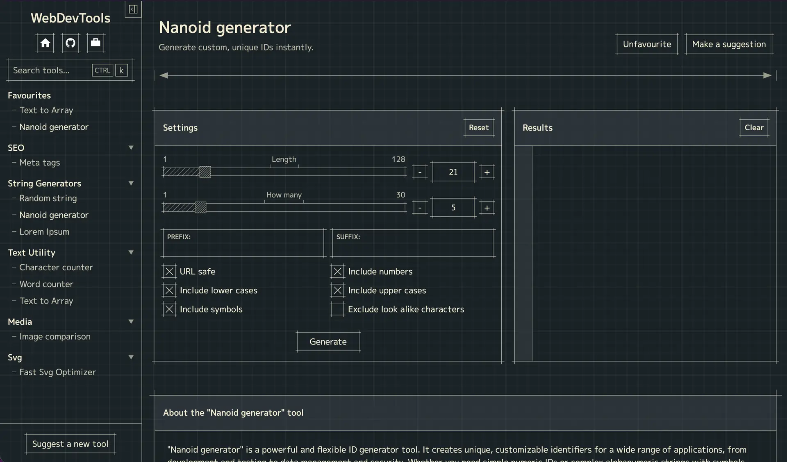
Task: Click the briefcase icon in the sidebar
Action: (x=95, y=43)
